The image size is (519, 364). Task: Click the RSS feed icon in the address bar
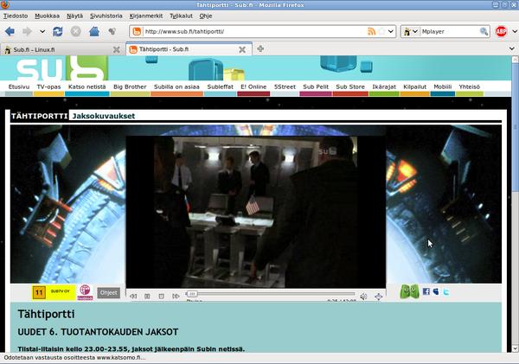pyautogui.click(x=371, y=32)
